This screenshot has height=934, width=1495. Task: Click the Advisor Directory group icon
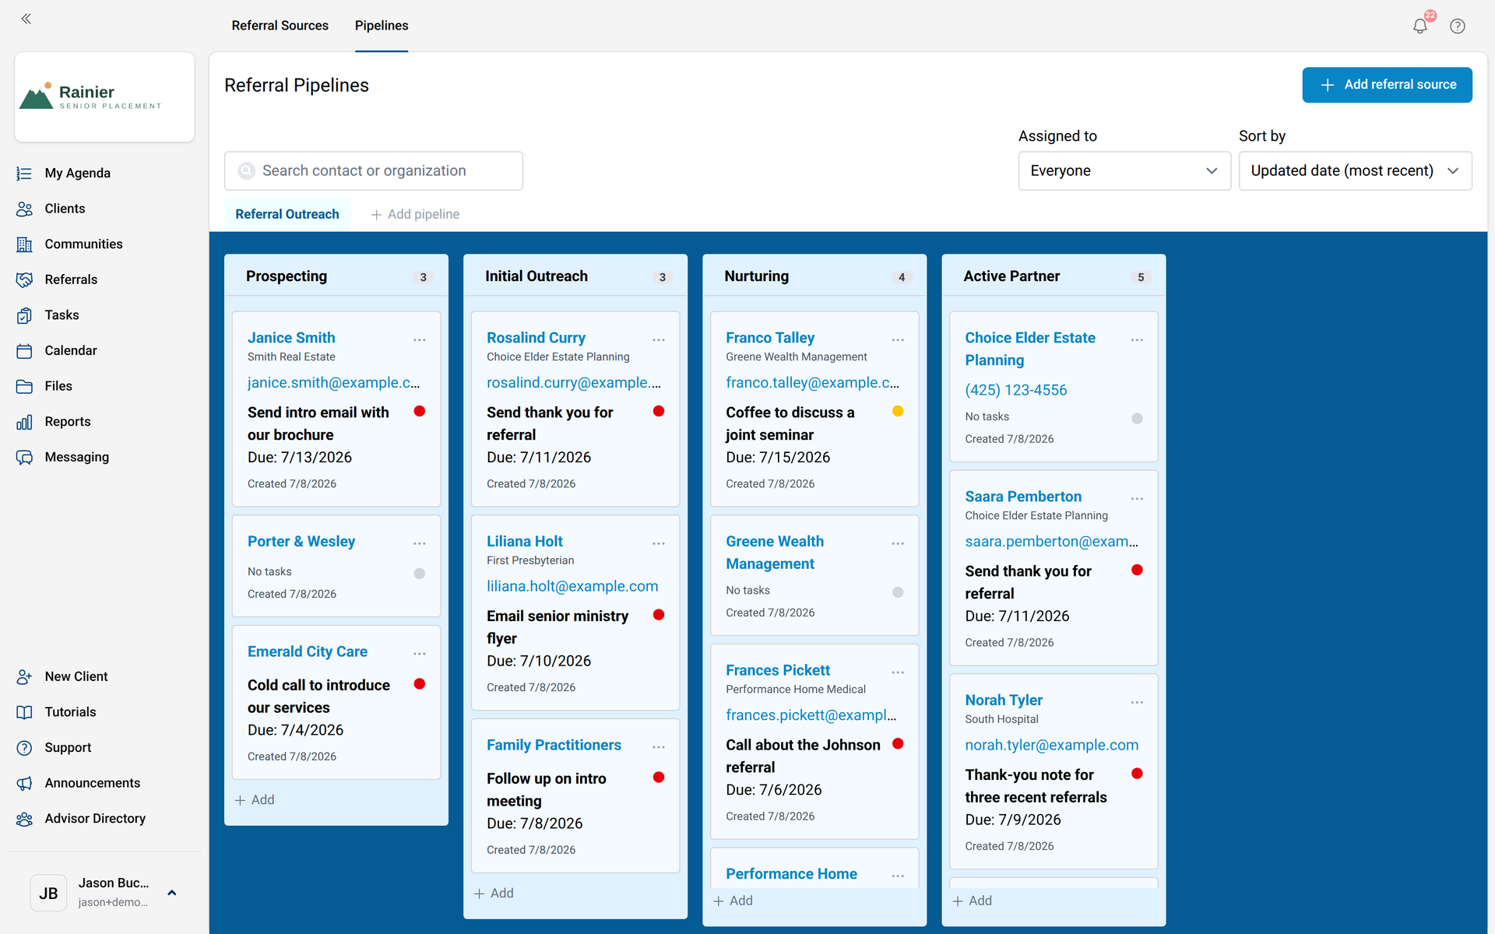pos(24,819)
